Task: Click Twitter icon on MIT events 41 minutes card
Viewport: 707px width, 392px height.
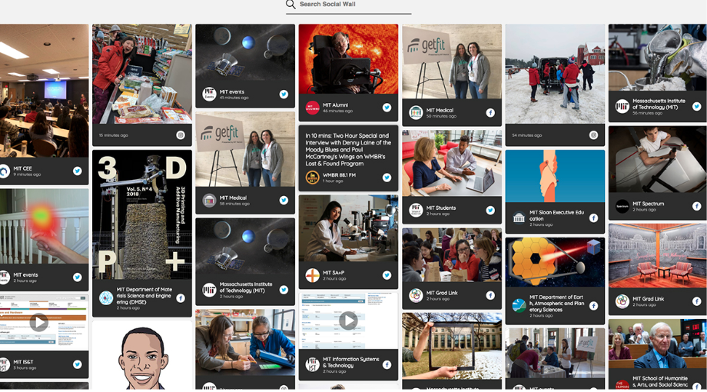Action: tap(284, 95)
